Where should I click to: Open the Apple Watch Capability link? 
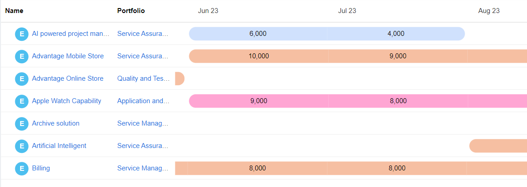tap(66, 101)
